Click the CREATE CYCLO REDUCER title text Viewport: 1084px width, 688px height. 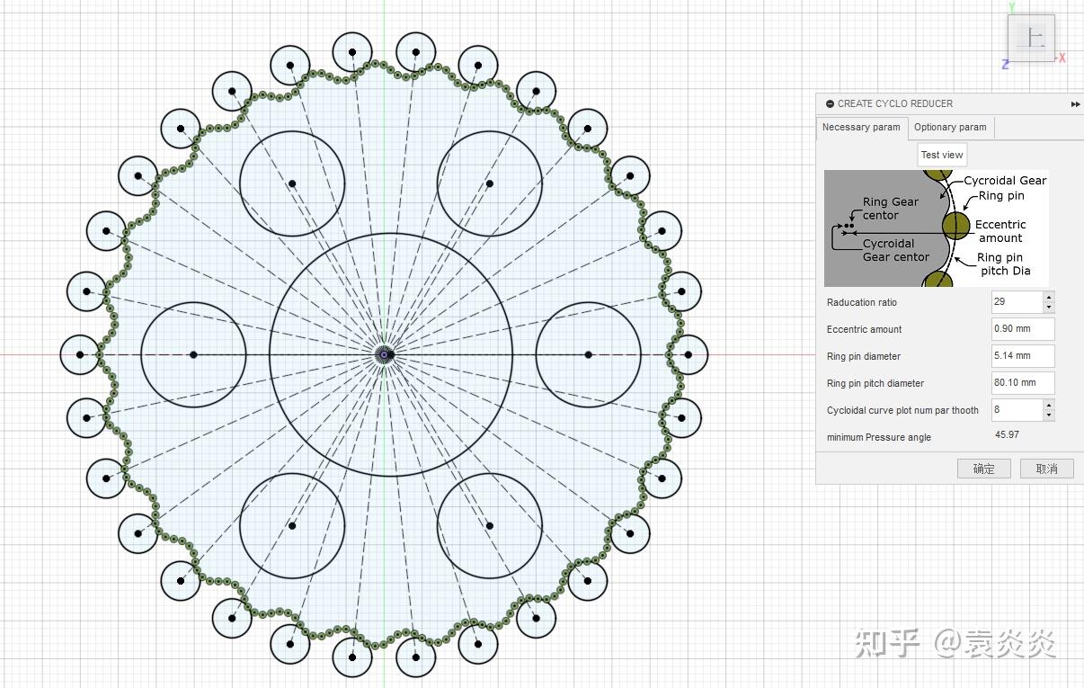click(x=895, y=104)
